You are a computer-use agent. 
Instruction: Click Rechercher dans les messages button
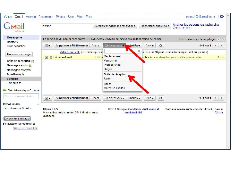(115, 26)
